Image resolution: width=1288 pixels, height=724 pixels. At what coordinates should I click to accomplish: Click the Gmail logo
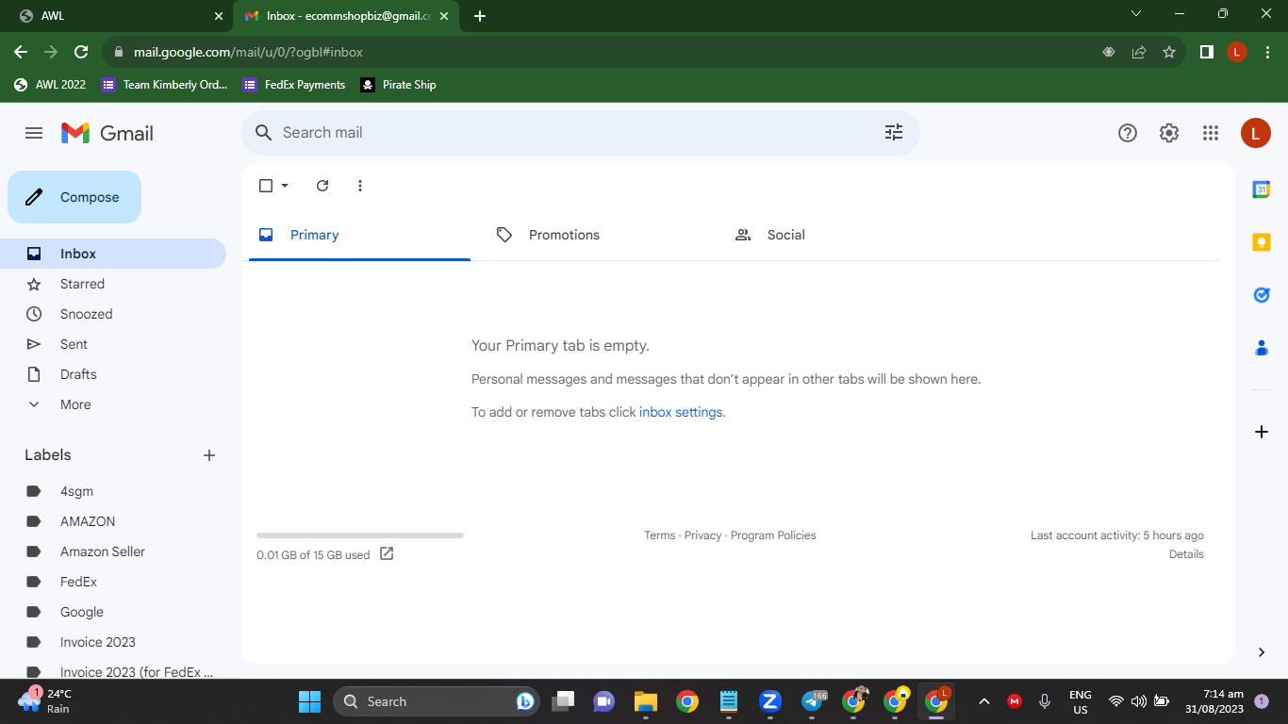tap(107, 133)
